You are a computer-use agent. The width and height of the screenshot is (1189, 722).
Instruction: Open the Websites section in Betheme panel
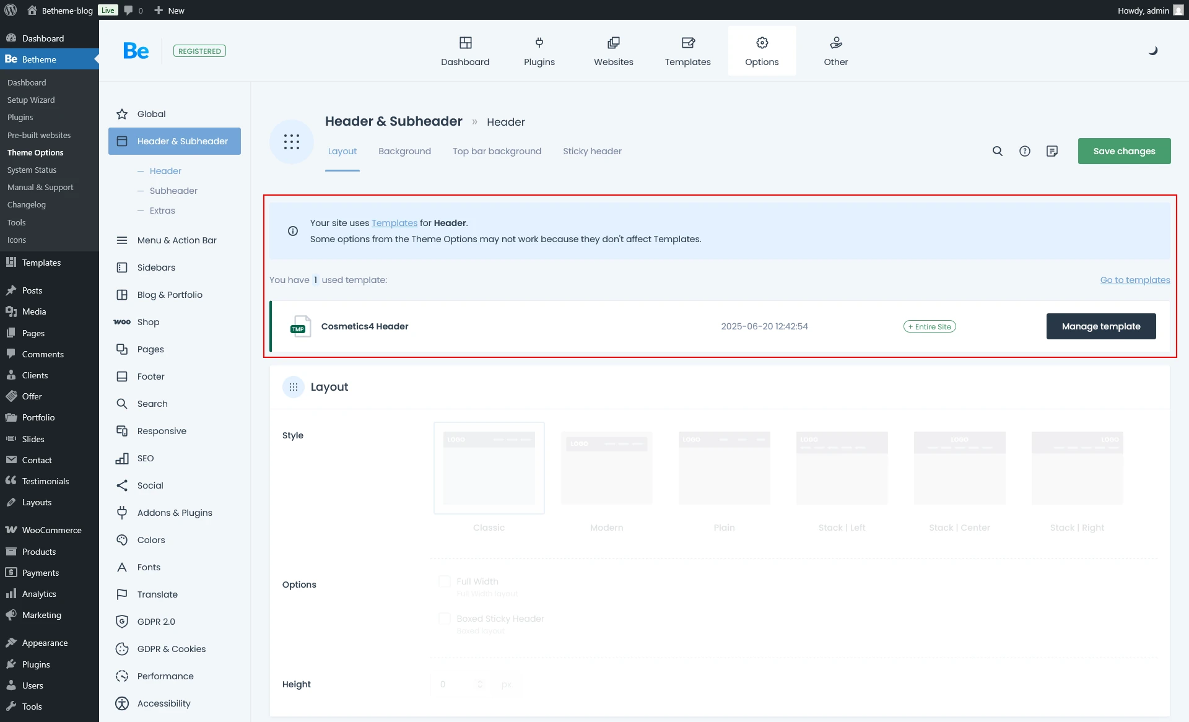(613, 51)
